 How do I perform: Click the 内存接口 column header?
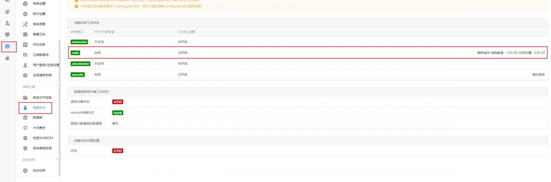point(77,32)
